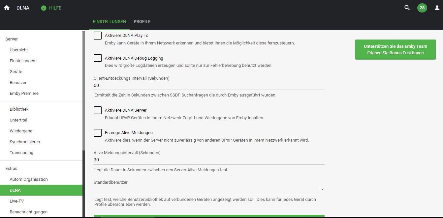Go to the home screen icon
Image resolution: width=443 pixels, height=218 pixels.
point(7,8)
